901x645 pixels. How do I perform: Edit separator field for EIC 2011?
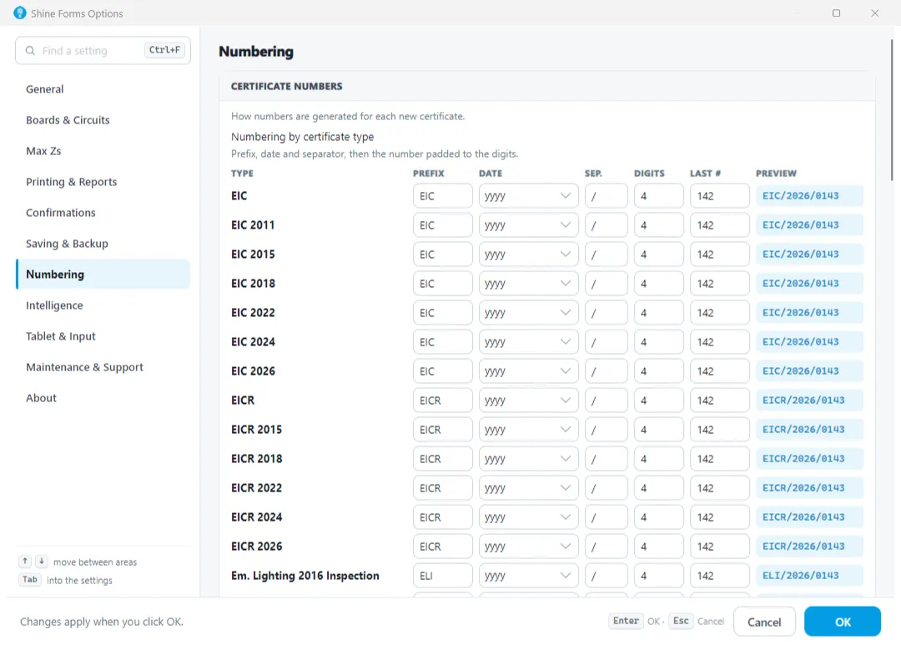[x=607, y=225]
